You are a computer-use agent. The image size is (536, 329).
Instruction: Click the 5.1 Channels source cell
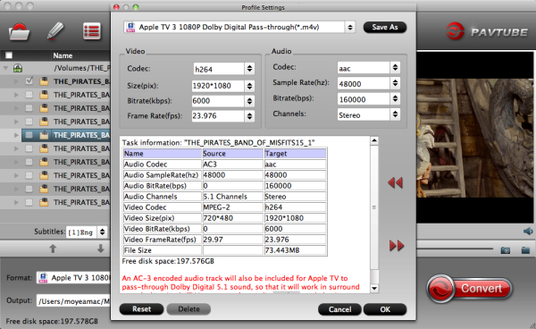coord(232,197)
